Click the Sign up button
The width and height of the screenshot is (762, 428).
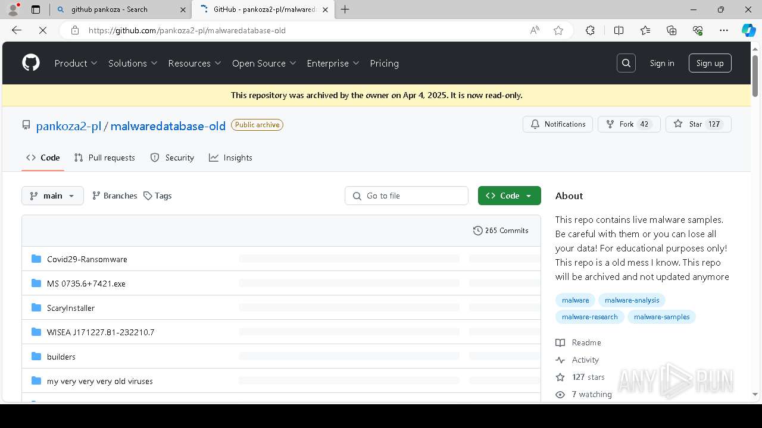[x=710, y=63]
